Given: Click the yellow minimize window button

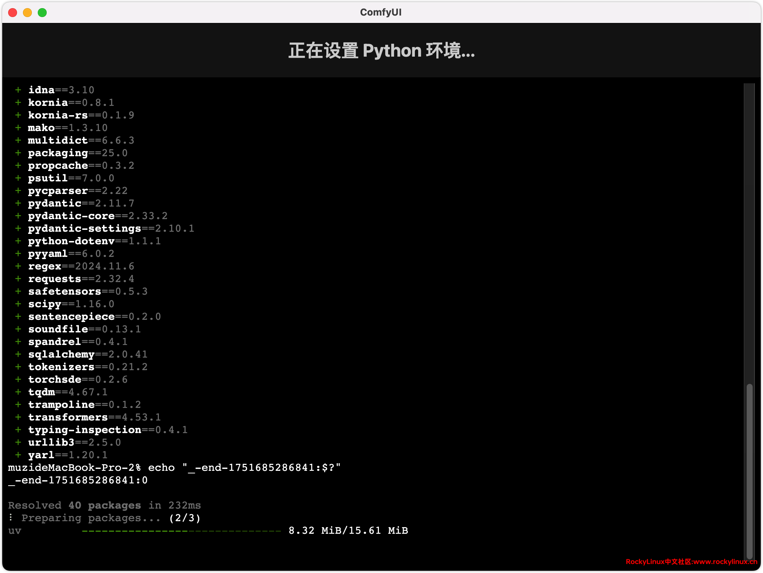Looking at the screenshot, I should coord(27,13).
